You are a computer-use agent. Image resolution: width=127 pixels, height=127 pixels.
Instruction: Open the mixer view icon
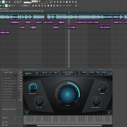click(42, 6)
